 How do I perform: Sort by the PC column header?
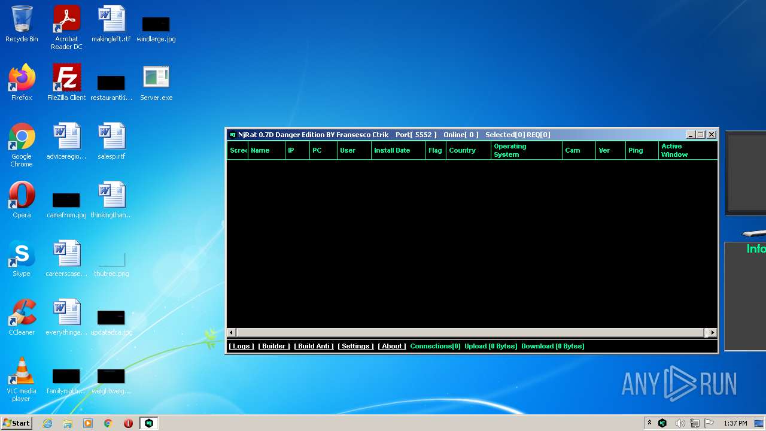point(323,150)
